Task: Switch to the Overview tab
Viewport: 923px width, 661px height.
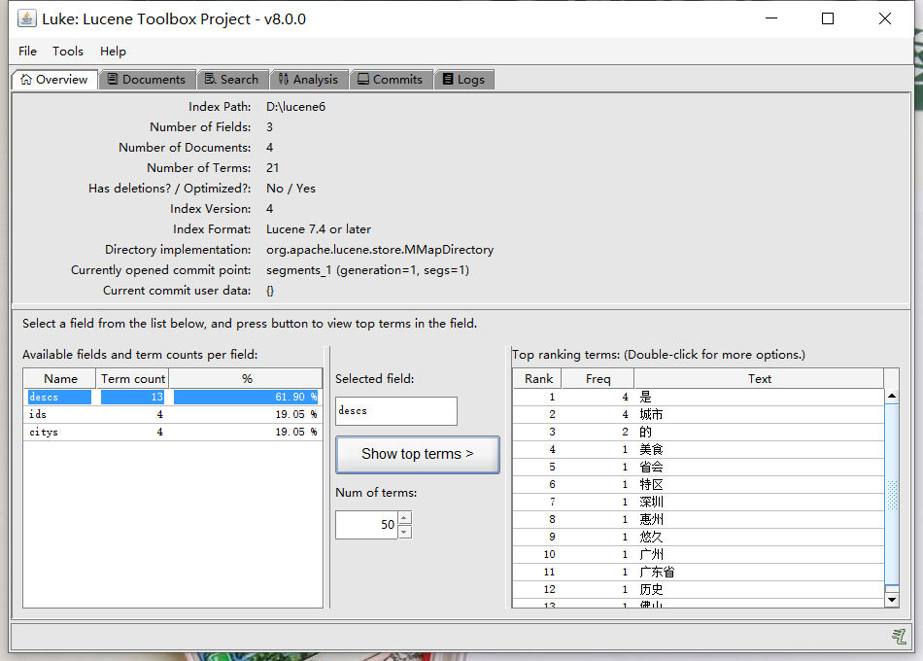Action: pyautogui.click(x=54, y=79)
